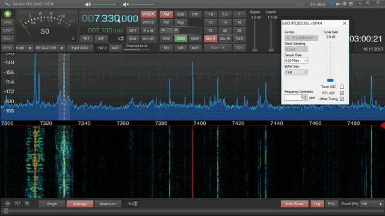
Task: Select VFO A
Action: point(148,14)
